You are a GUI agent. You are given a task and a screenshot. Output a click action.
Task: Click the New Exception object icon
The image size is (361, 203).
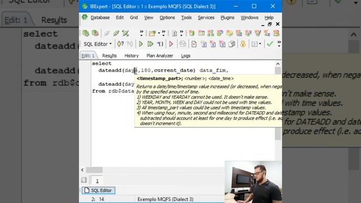coord(248,33)
